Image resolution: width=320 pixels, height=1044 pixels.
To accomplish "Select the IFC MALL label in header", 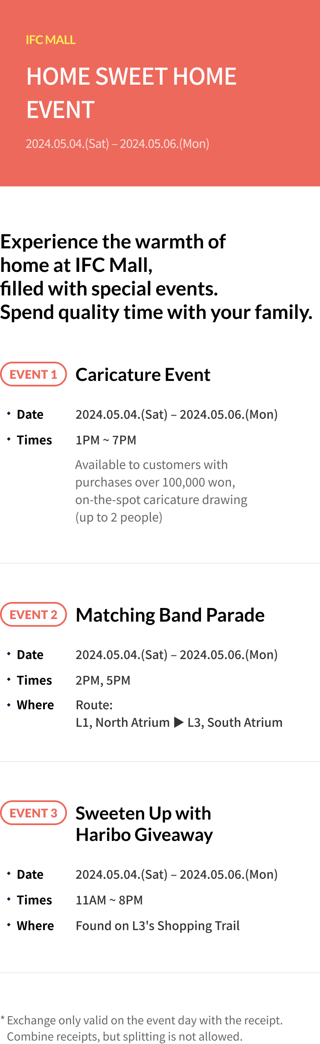I will tap(51, 40).
